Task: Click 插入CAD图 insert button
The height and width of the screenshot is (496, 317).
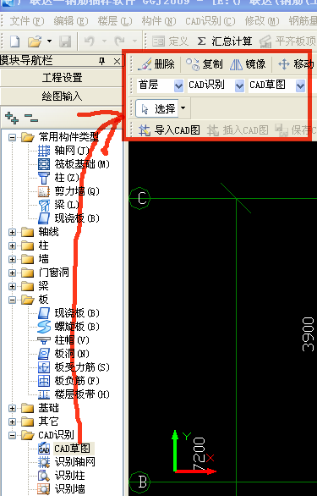Action: 238,130
